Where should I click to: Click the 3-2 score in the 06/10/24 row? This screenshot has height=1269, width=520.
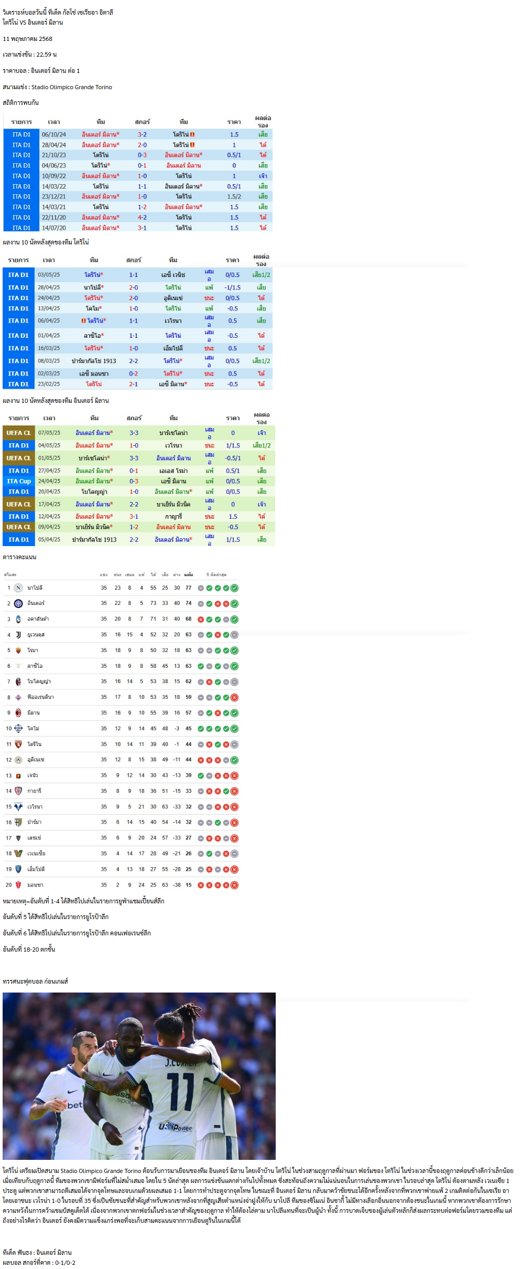(x=142, y=135)
